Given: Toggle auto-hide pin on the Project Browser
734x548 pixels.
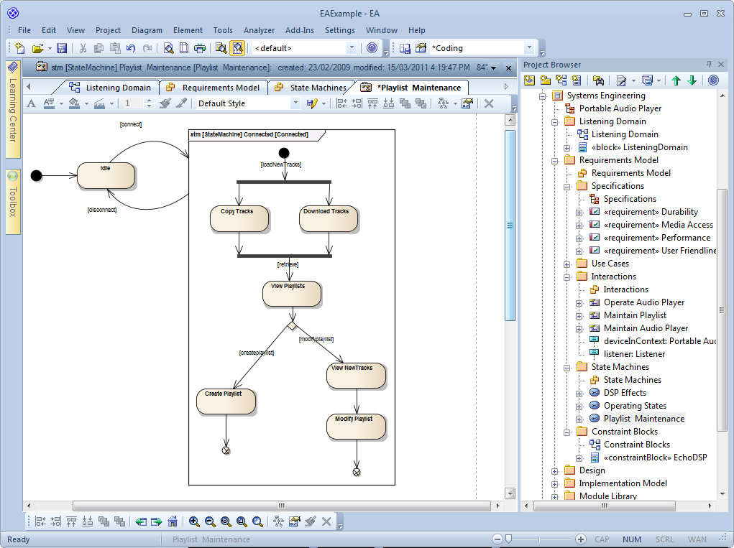Looking at the screenshot, I should point(710,65).
